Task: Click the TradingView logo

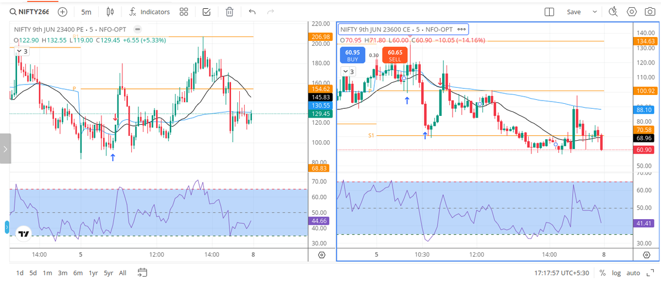Action: click(x=24, y=234)
